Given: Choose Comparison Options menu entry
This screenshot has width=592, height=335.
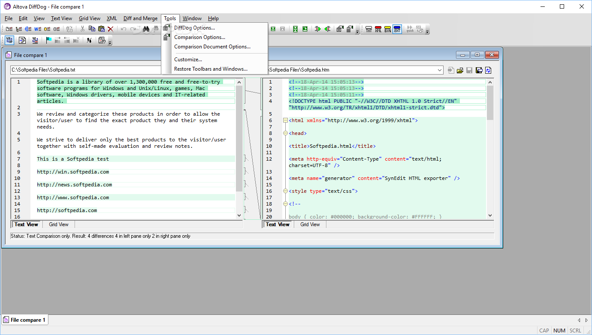Looking at the screenshot, I should [x=199, y=37].
